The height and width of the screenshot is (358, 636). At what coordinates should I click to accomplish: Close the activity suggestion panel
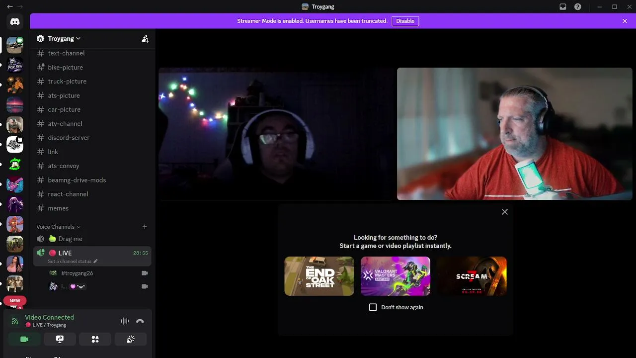click(505, 212)
